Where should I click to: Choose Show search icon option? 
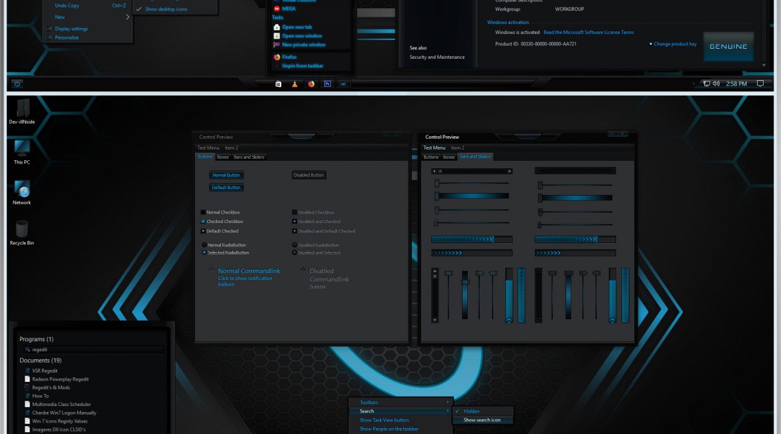pyautogui.click(x=482, y=420)
